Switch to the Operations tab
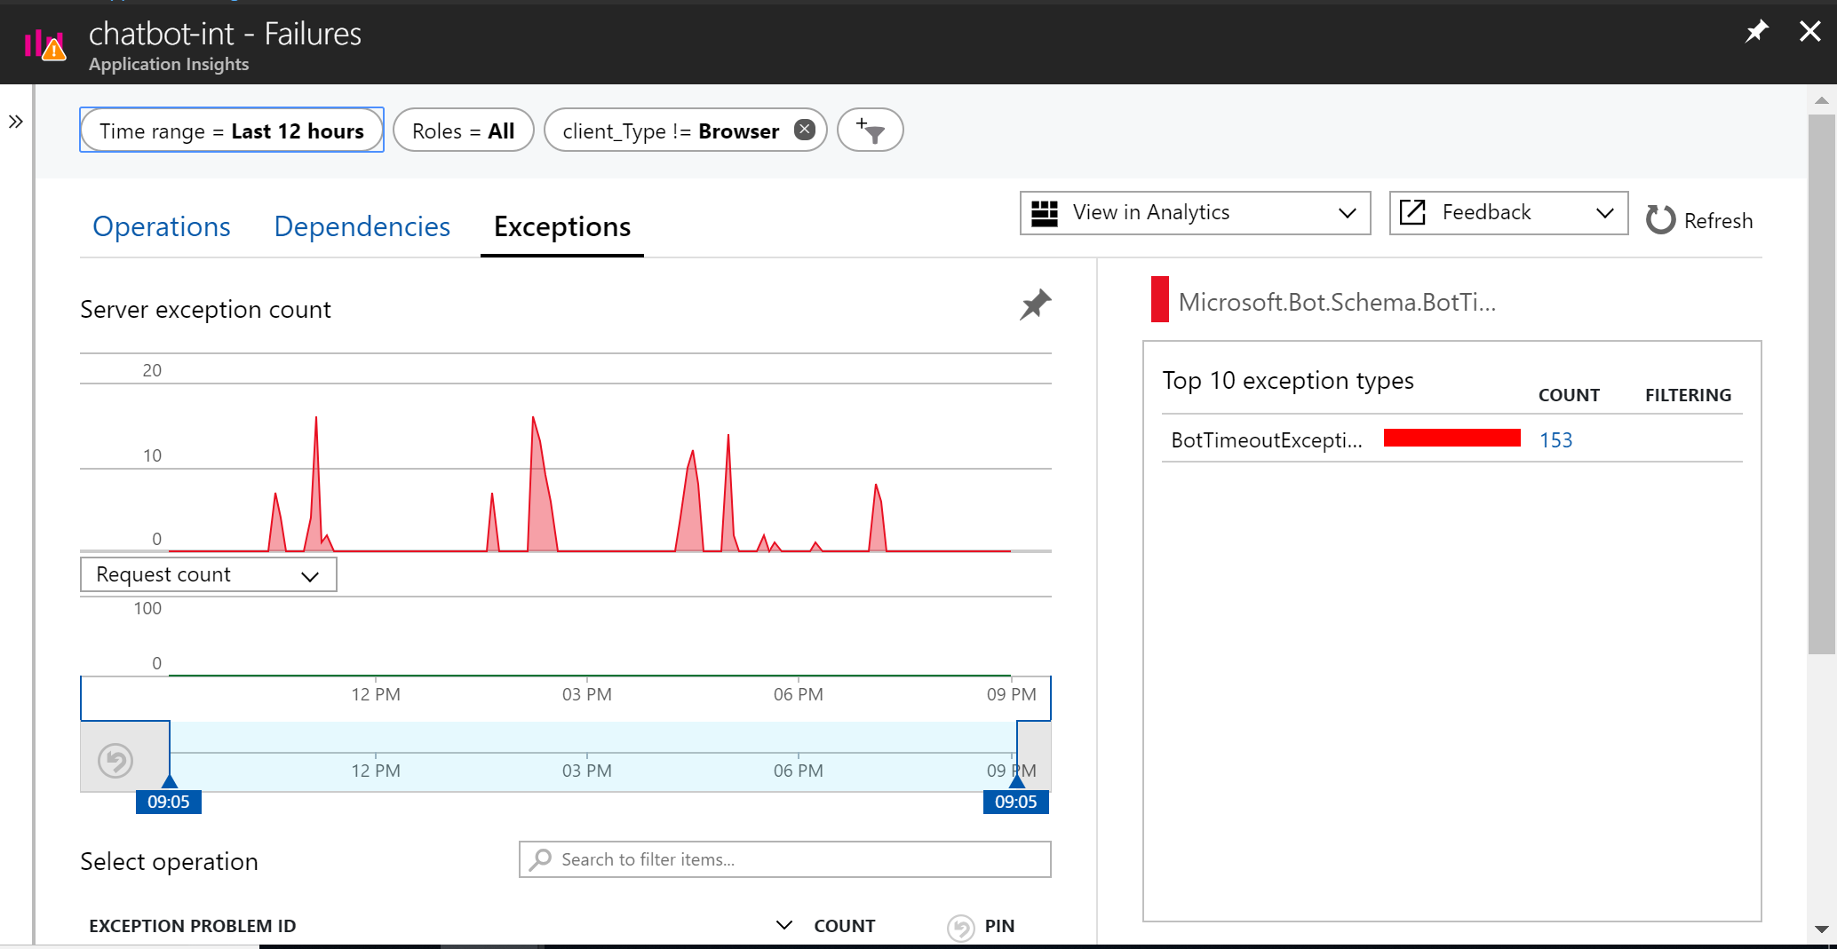The height and width of the screenshot is (949, 1837). (161, 226)
